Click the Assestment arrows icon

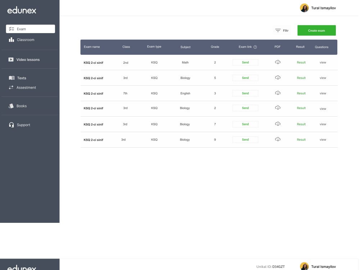pos(11,87)
